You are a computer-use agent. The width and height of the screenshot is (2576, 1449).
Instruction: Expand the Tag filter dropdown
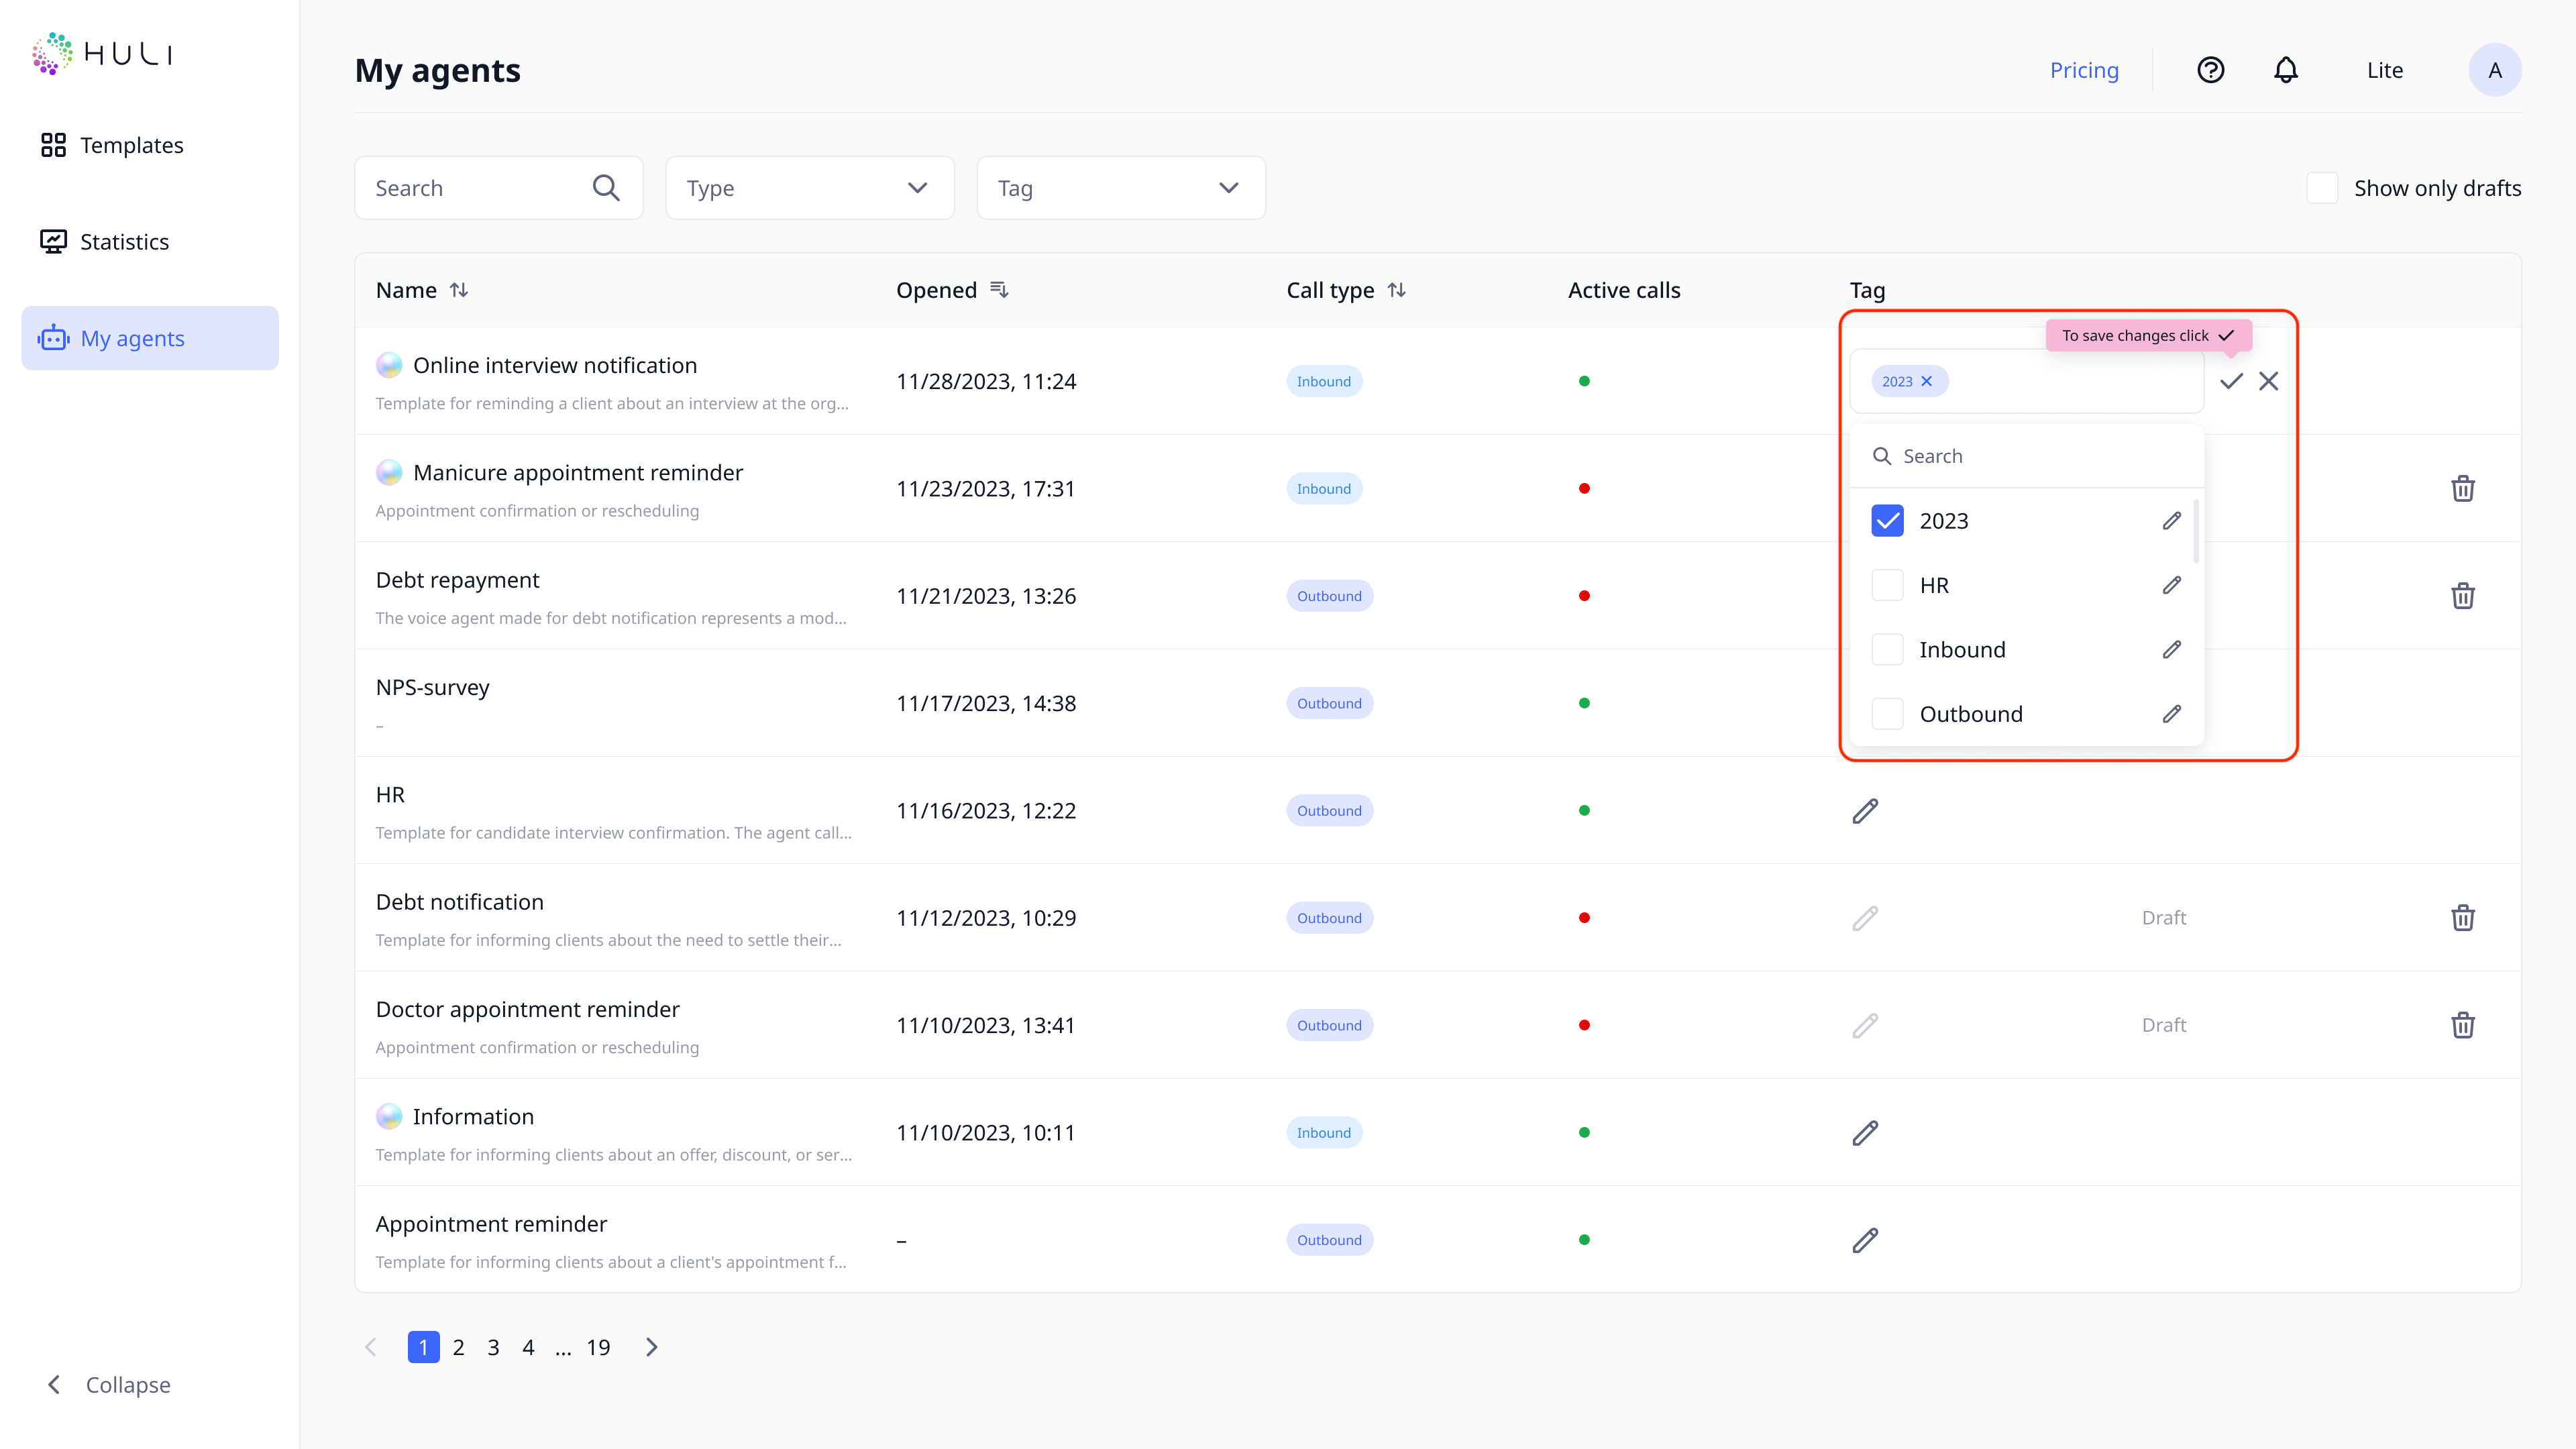(1120, 188)
